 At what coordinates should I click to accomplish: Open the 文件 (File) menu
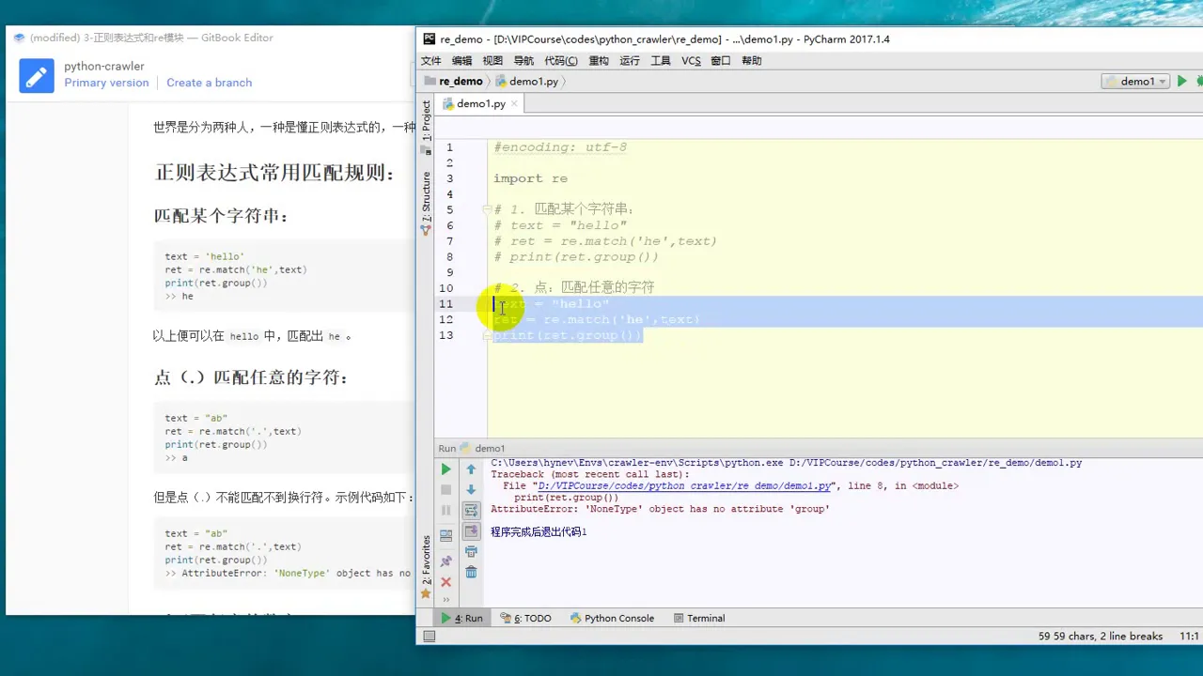430,61
